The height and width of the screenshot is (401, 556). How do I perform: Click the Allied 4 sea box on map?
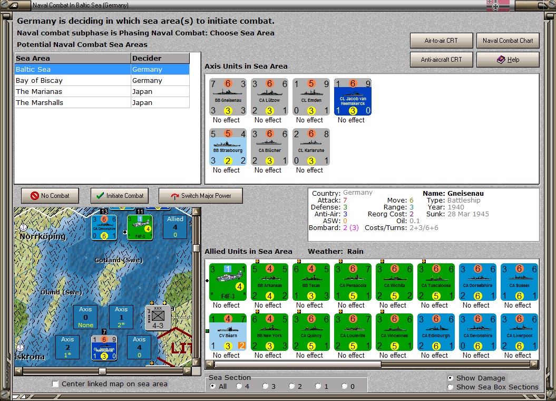click(x=175, y=227)
